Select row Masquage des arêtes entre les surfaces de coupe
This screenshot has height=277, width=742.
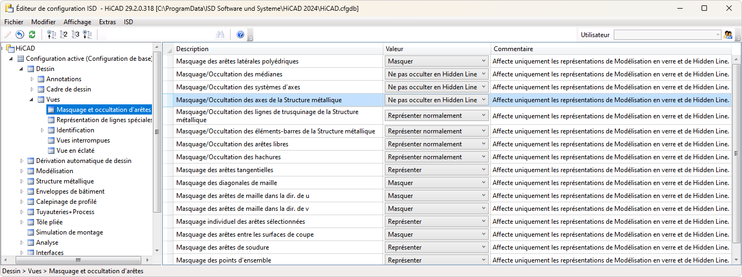[447, 235]
